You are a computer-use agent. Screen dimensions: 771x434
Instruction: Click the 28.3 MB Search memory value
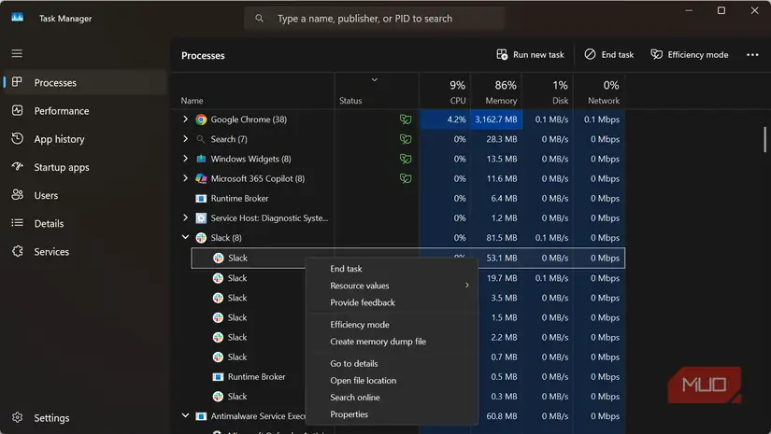(502, 139)
